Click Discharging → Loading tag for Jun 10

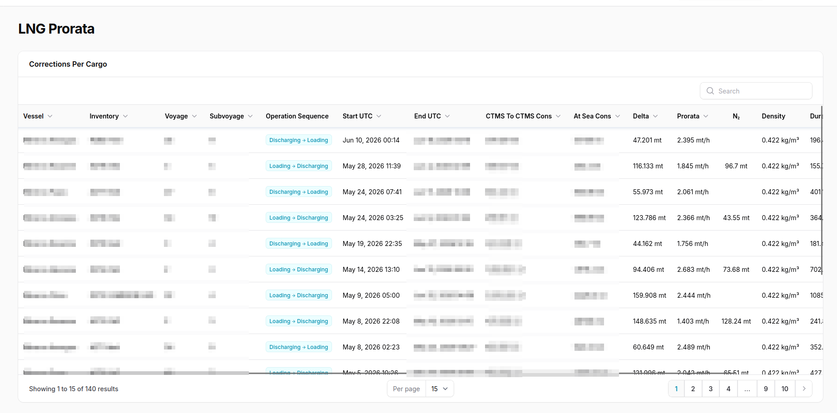pyautogui.click(x=299, y=140)
